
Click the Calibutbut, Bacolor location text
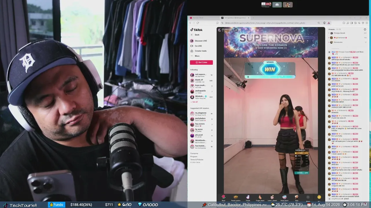[x=237, y=205]
